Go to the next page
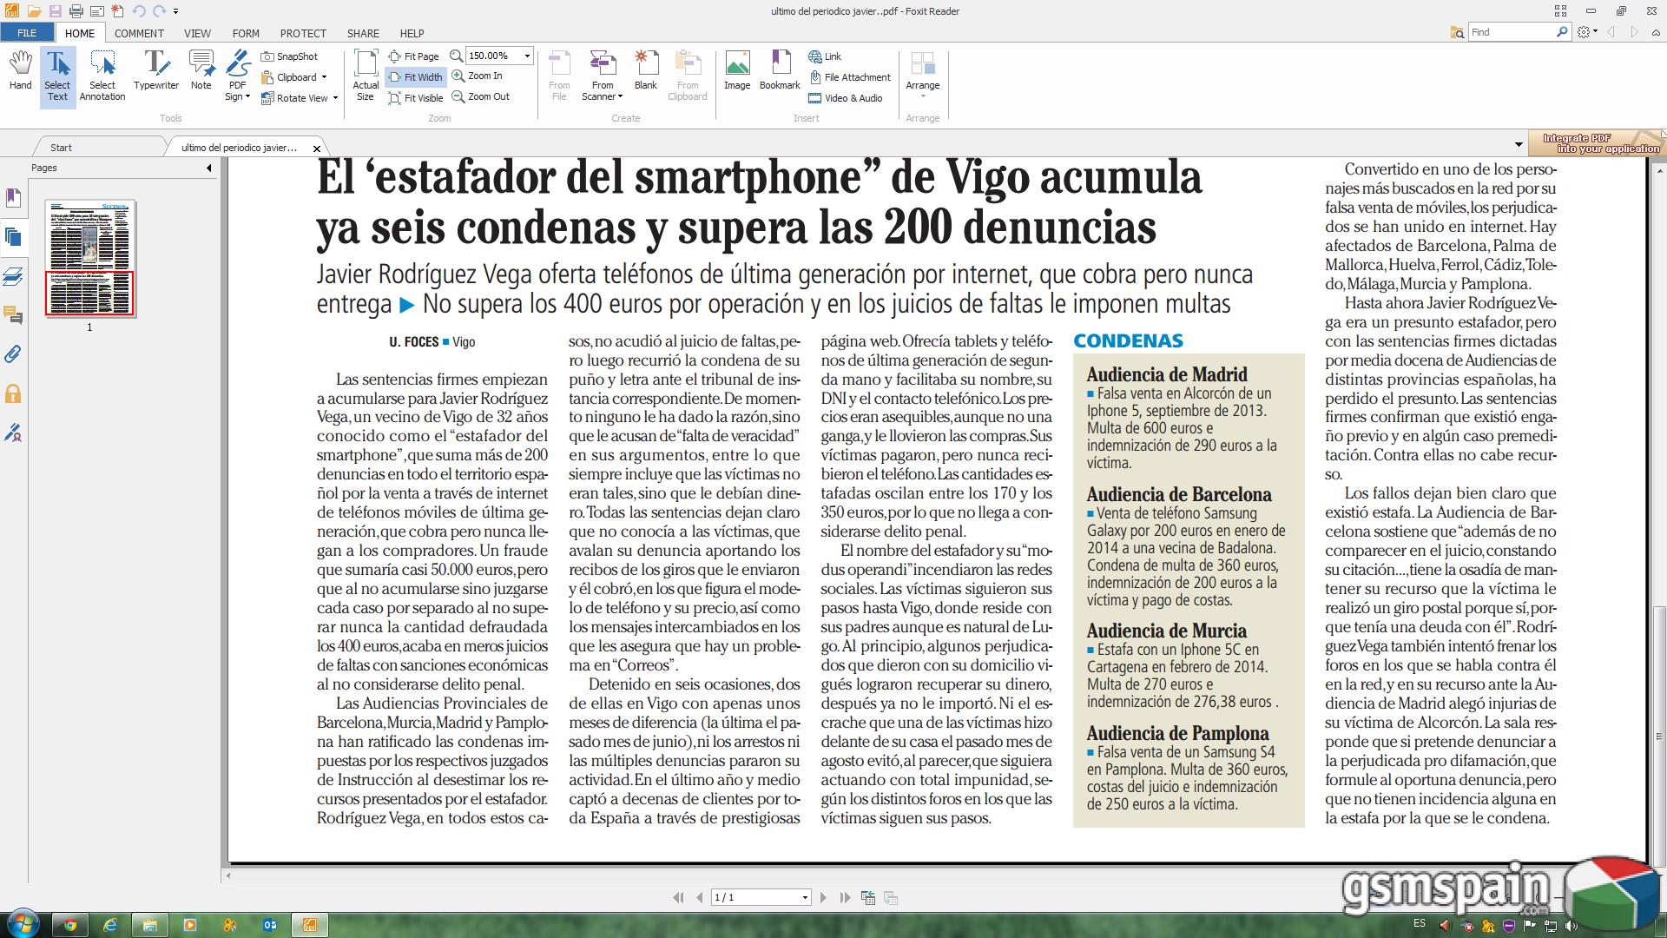The height and width of the screenshot is (938, 1667). pyautogui.click(x=823, y=897)
